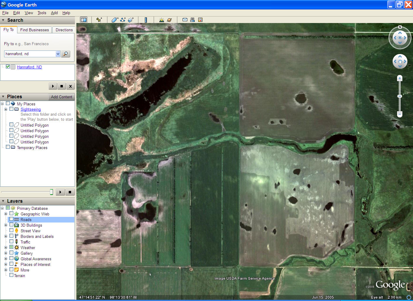Open the Sightseeing link in Places
Image resolution: width=413 pixels, height=301 pixels.
(x=31, y=109)
